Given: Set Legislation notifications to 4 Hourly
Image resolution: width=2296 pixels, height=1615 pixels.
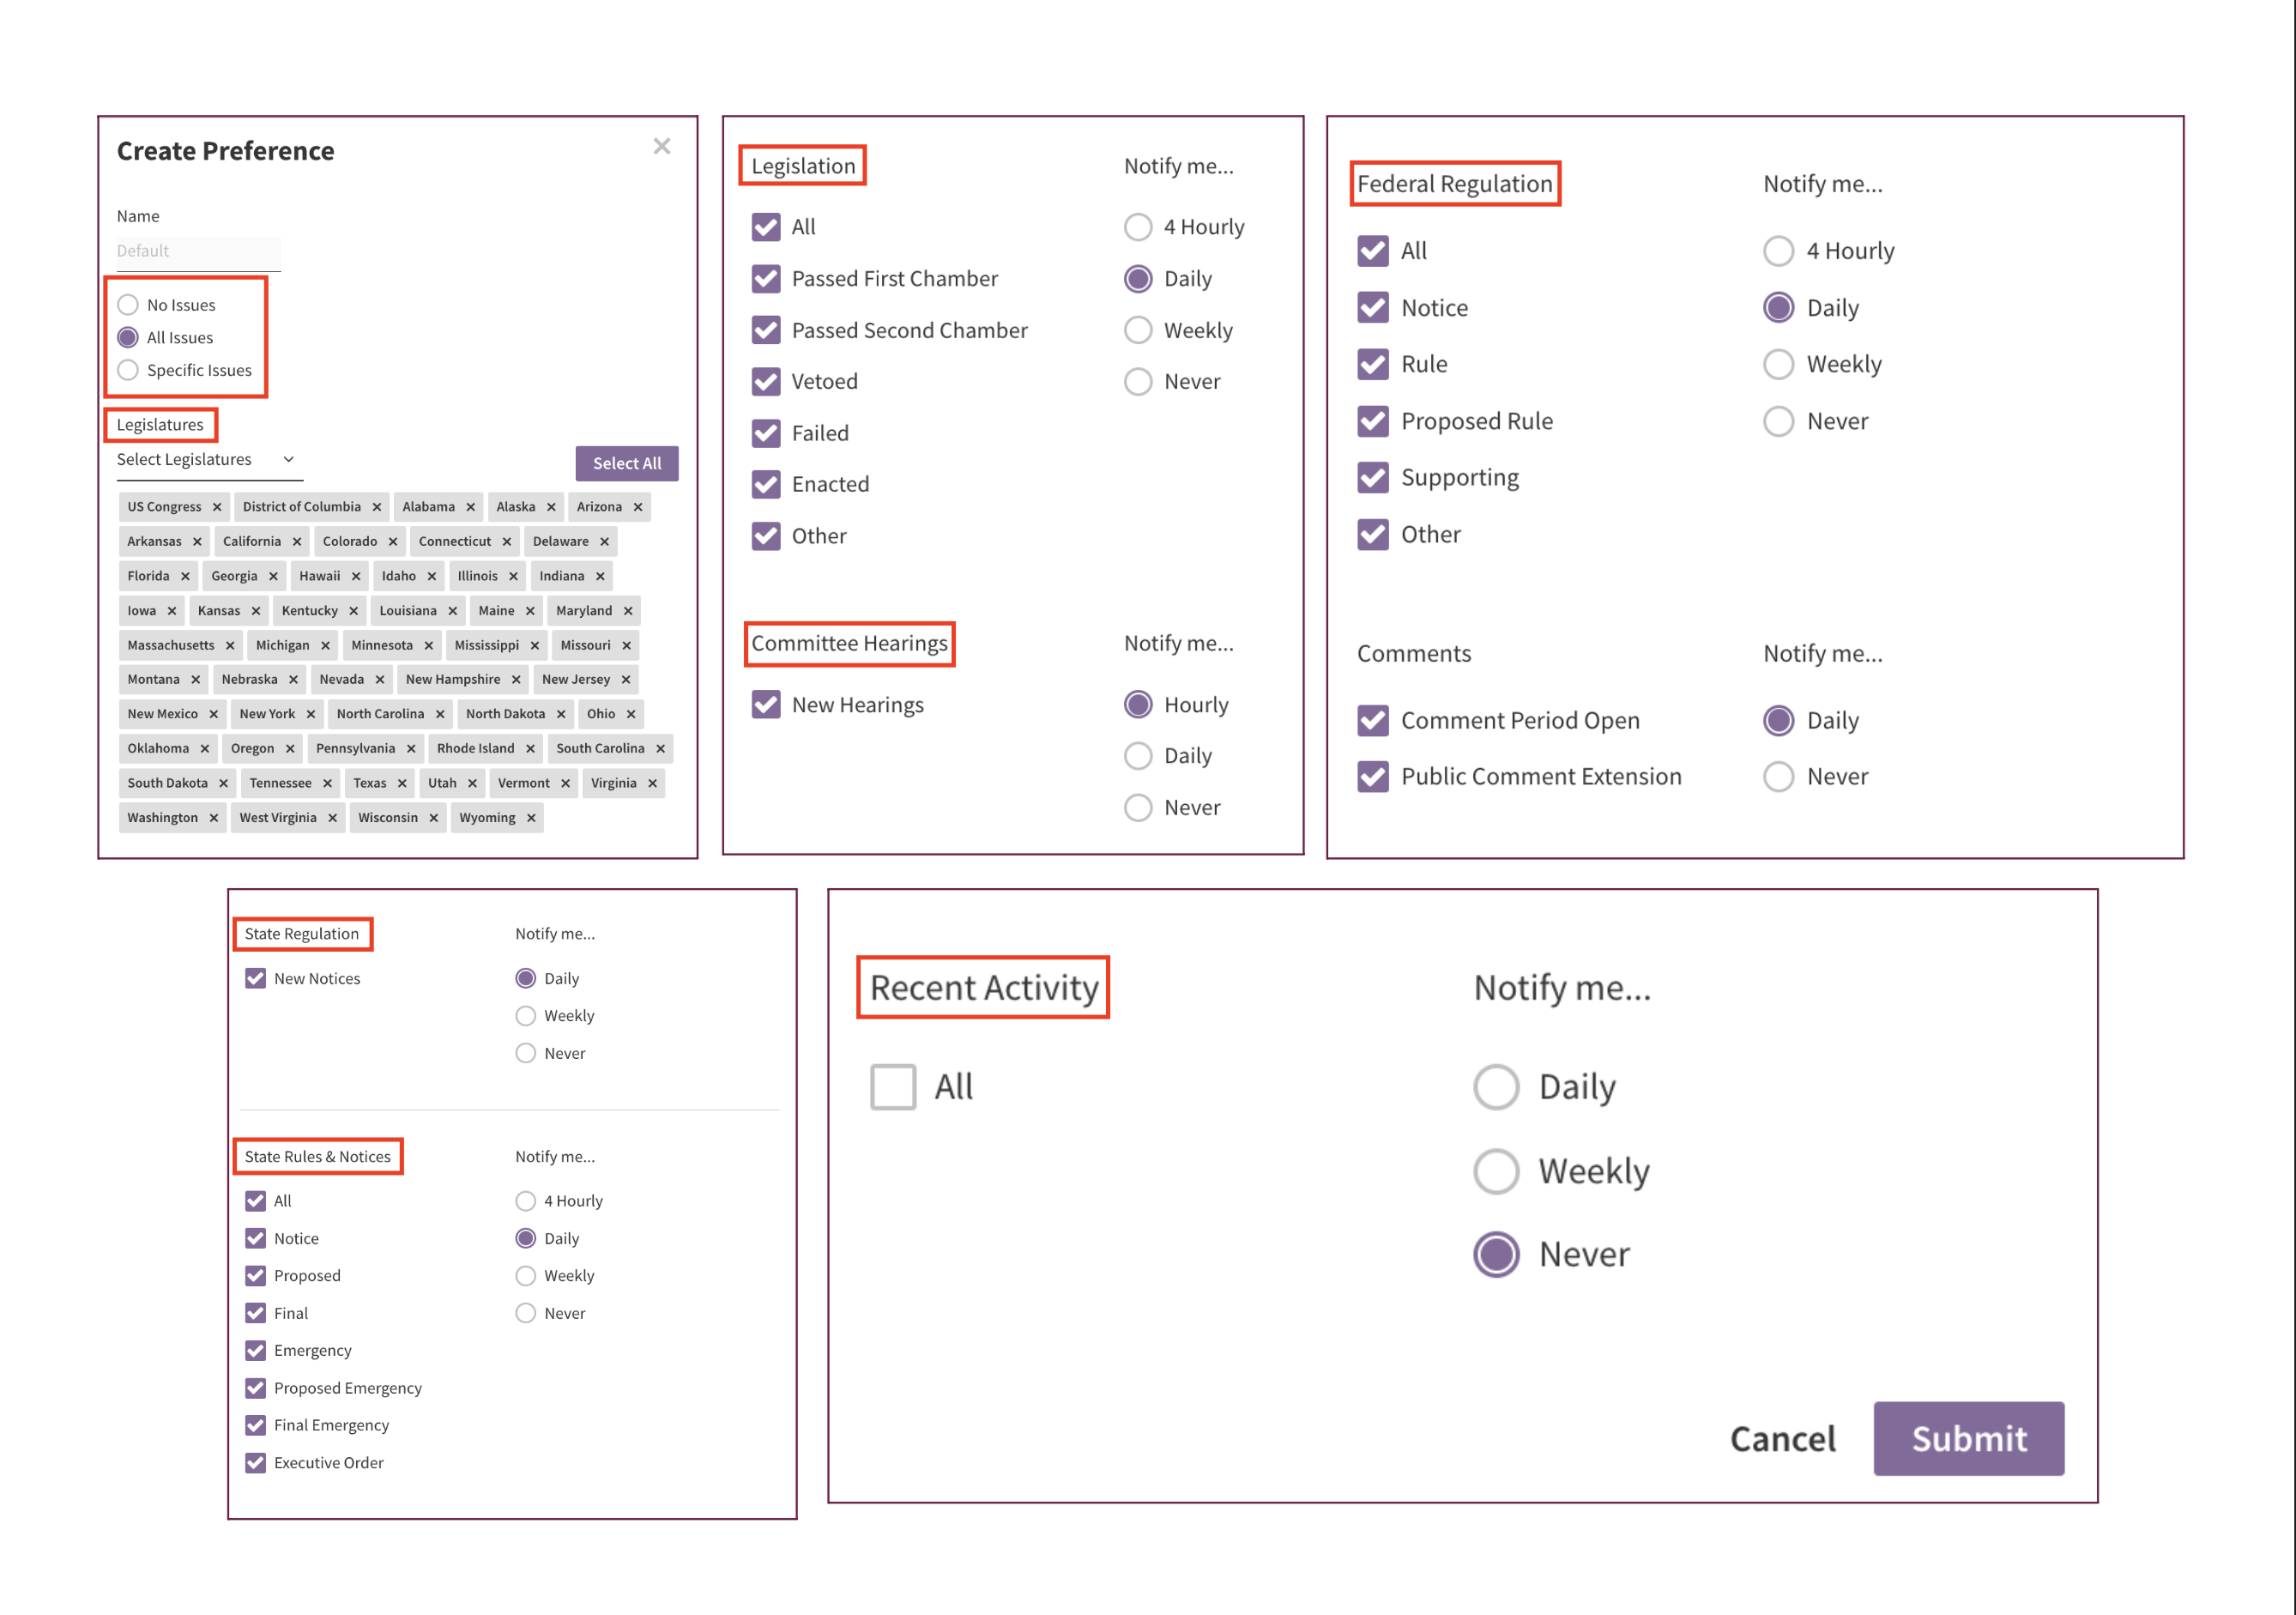Looking at the screenshot, I should pos(1138,227).
